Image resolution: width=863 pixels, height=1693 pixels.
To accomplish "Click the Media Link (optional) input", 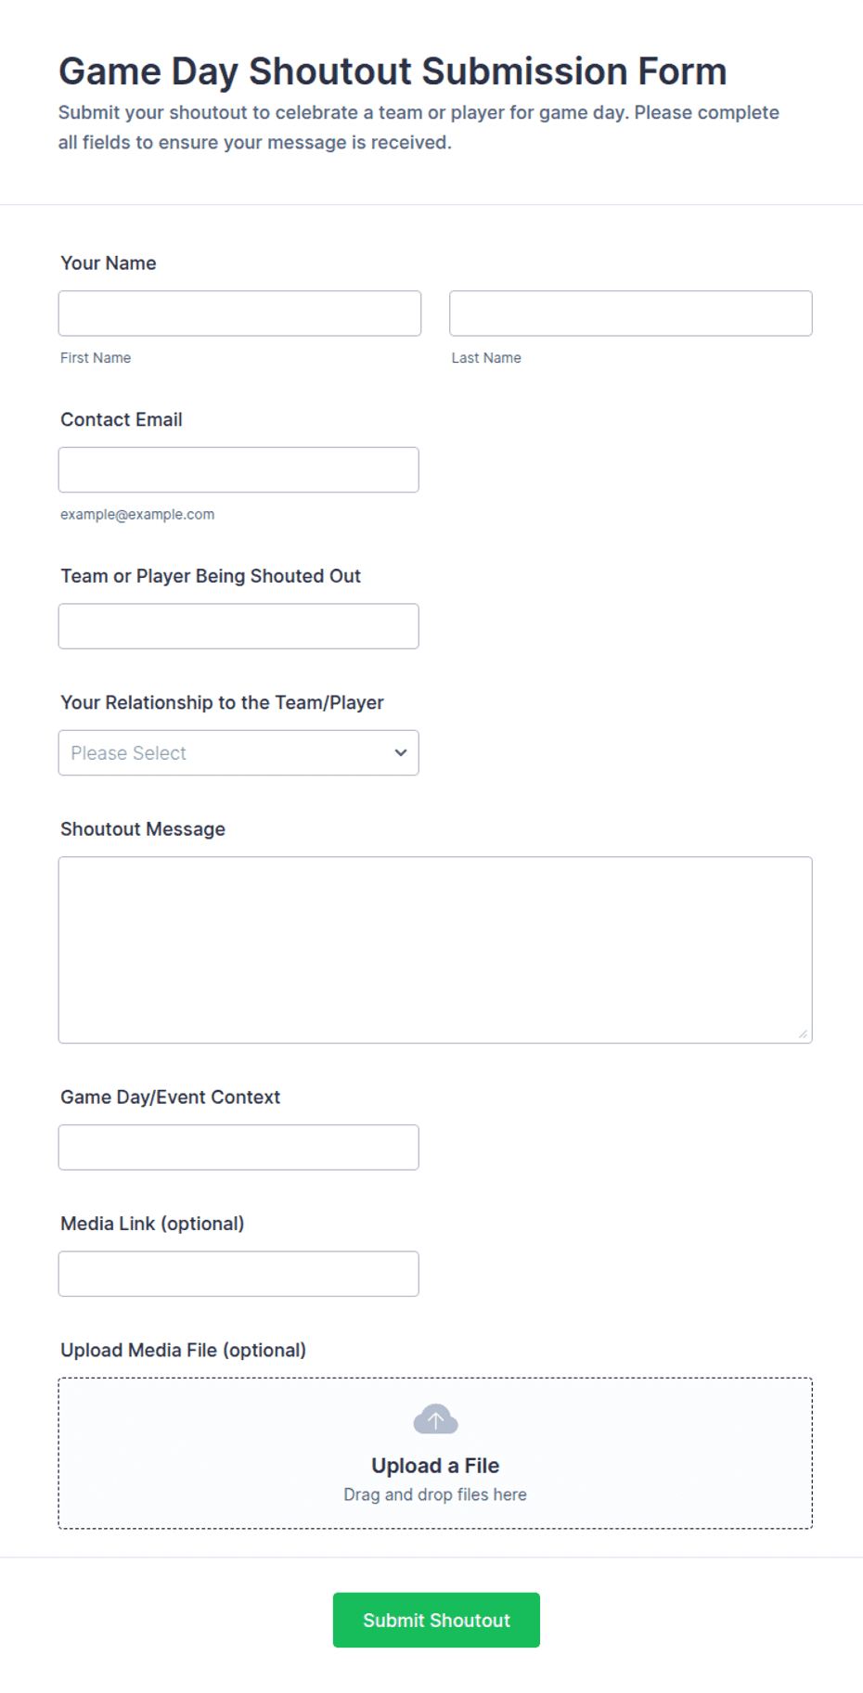I will 238,1274.
